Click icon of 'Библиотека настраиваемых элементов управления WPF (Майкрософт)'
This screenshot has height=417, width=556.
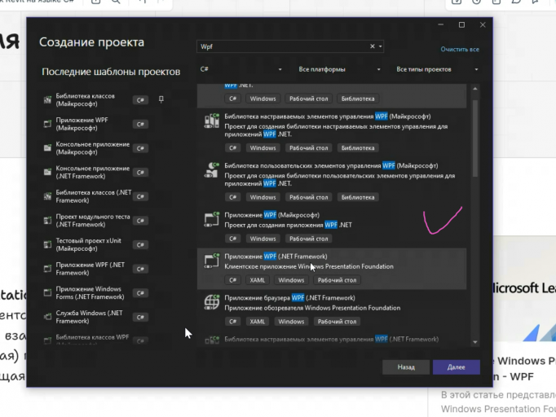pyautogui.click(x=212, y=121)
